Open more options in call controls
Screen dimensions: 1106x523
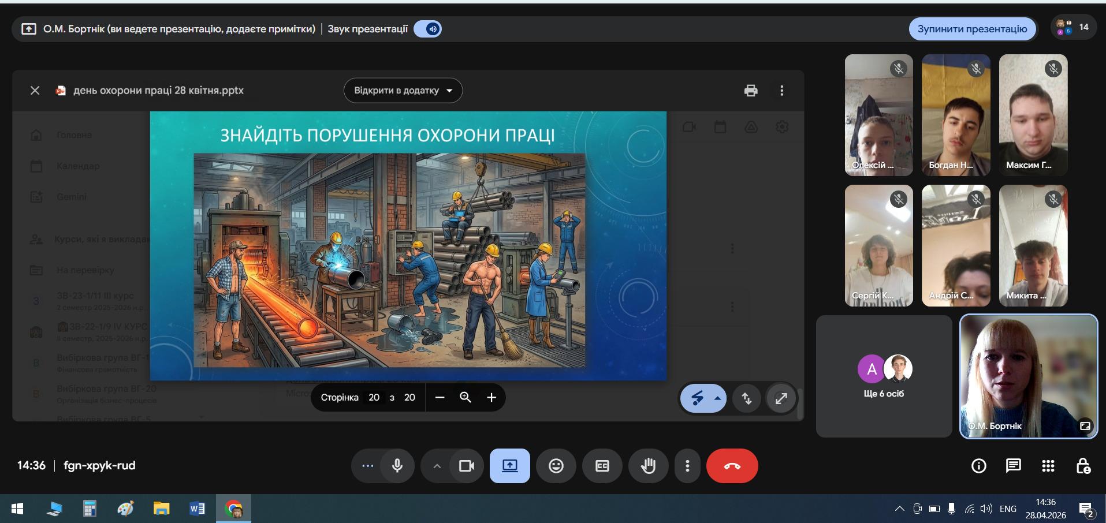click(687, 466)
